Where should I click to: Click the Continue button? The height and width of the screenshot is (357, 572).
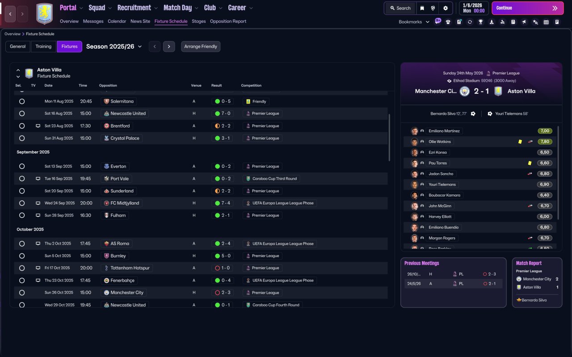pyautogui.click(x=528, y=8)
